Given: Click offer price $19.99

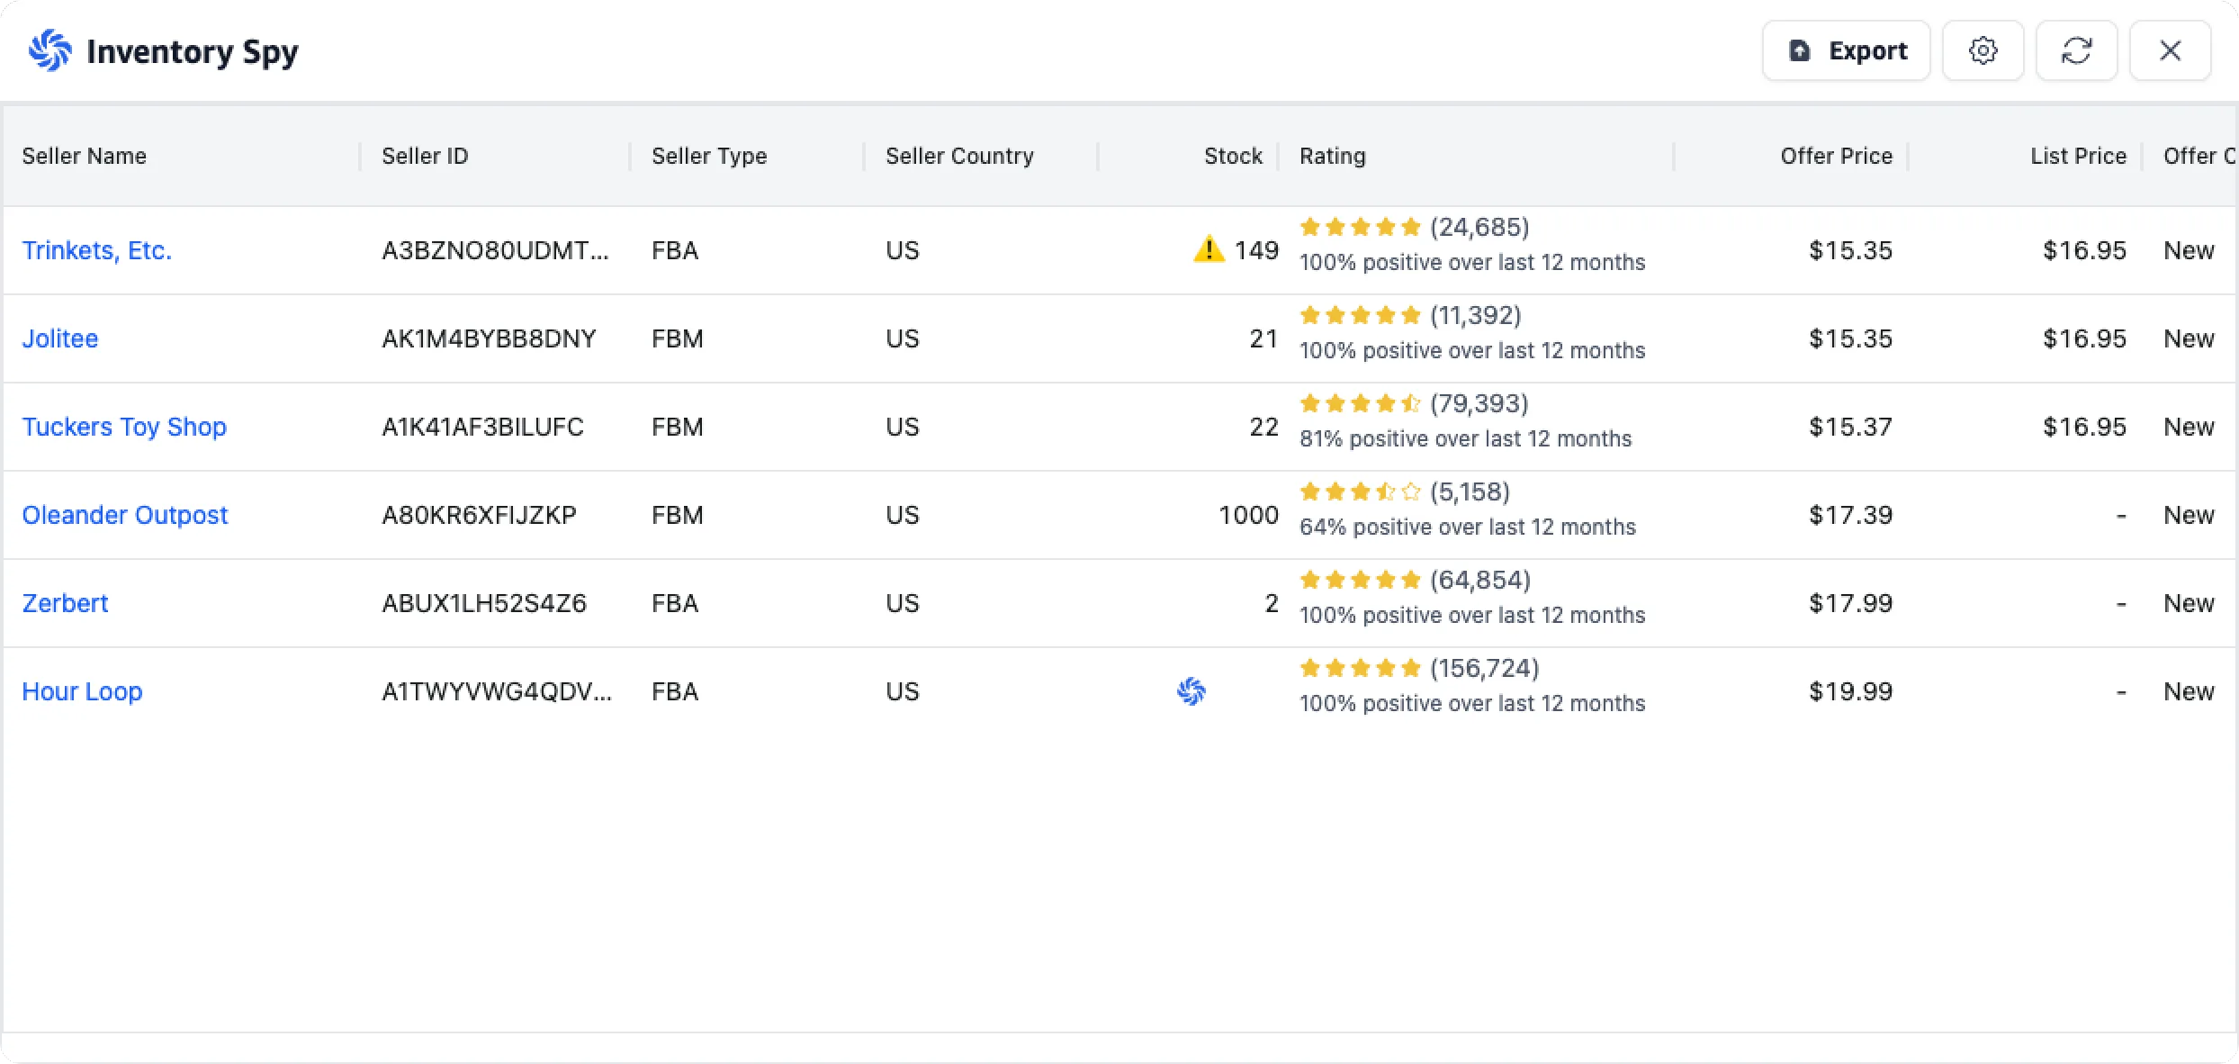Looking at the screenshot, I should 1850,691.
